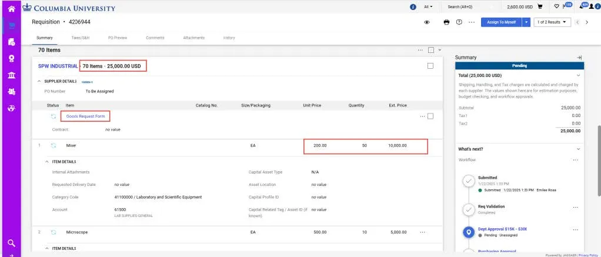Click the status icon on the Microscope row
This screenshot has width=601, height=257.
pos(54,232)
